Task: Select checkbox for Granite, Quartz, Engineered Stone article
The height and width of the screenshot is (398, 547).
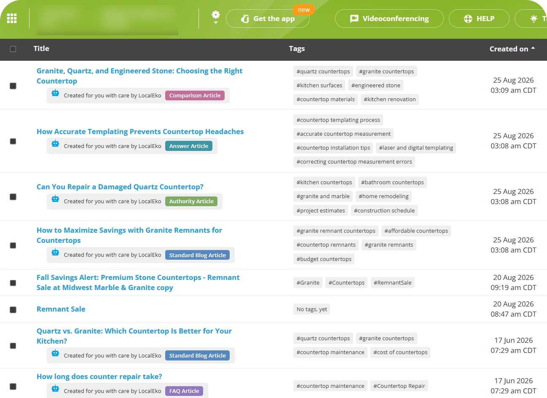Action: click(13, 86)
